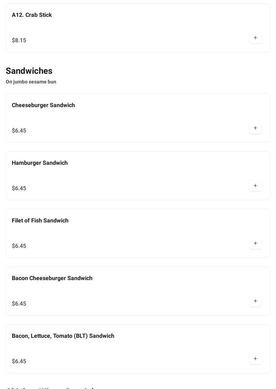Screen dimensions: 276x389
Task: Click plus icon for Cheeseburger Sandwich
Action: (x=255, y=128)
